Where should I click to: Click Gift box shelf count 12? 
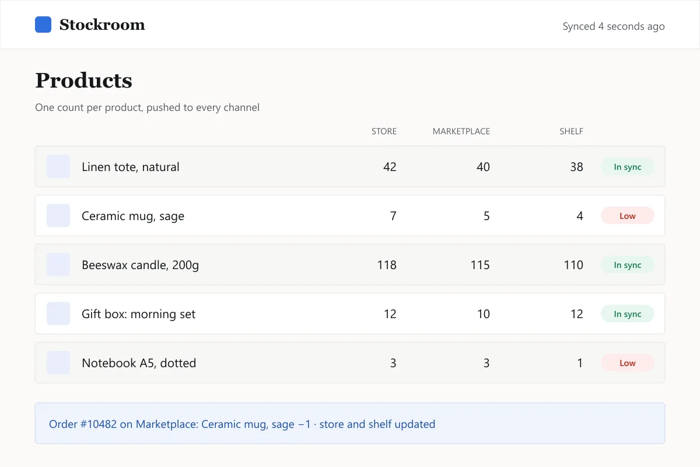click(x=576, y=314)
